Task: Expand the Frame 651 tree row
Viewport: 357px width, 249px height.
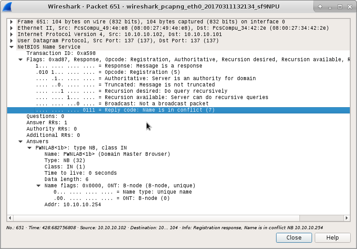Action: coord(11,22)
